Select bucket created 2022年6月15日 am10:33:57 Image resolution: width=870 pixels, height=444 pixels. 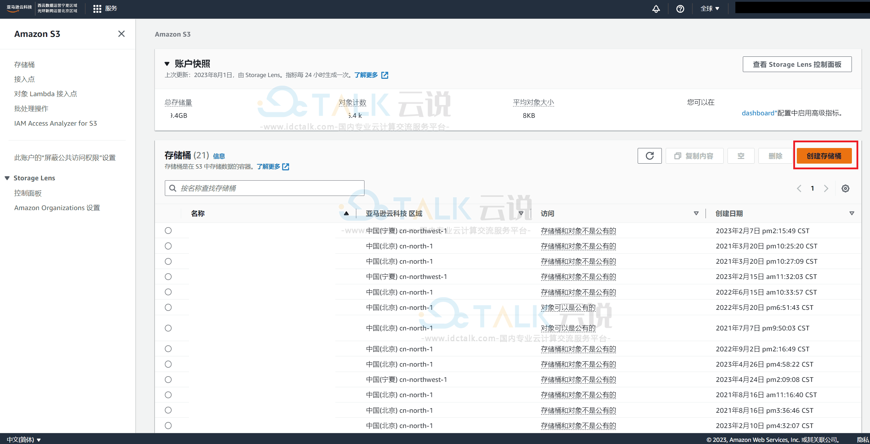pyautogui.click(x=168, y=292)
